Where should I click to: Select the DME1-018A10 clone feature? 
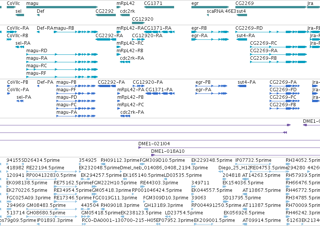[235, 155]
